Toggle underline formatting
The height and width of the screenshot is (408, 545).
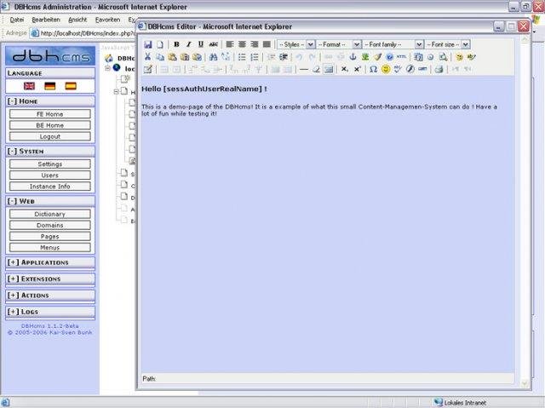tap(201, 44)
